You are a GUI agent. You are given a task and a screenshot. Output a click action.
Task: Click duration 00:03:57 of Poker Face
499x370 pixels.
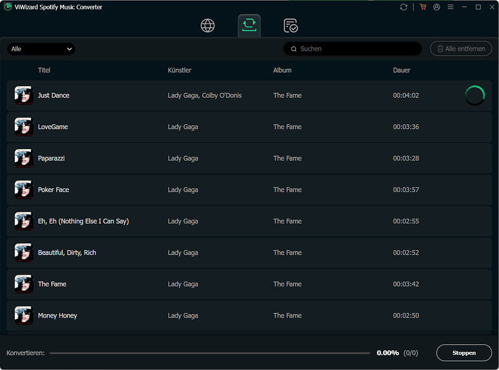[406, 190]
